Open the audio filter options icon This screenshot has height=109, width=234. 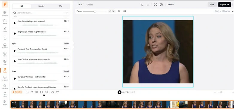coord(67,13)
